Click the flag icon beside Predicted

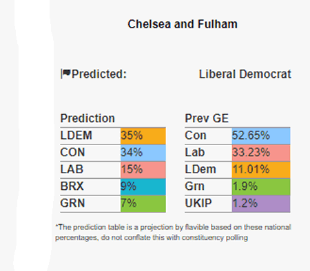click(x=65, y=74)
